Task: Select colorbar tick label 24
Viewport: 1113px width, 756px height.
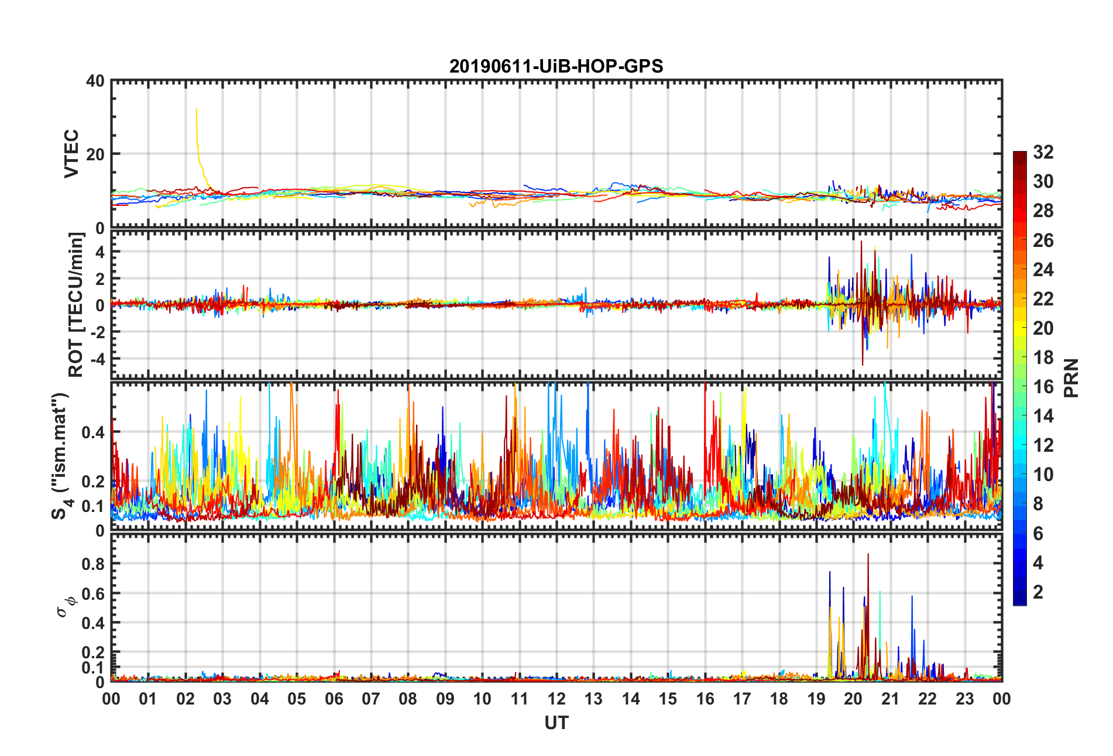Action: click(1043, 269)
